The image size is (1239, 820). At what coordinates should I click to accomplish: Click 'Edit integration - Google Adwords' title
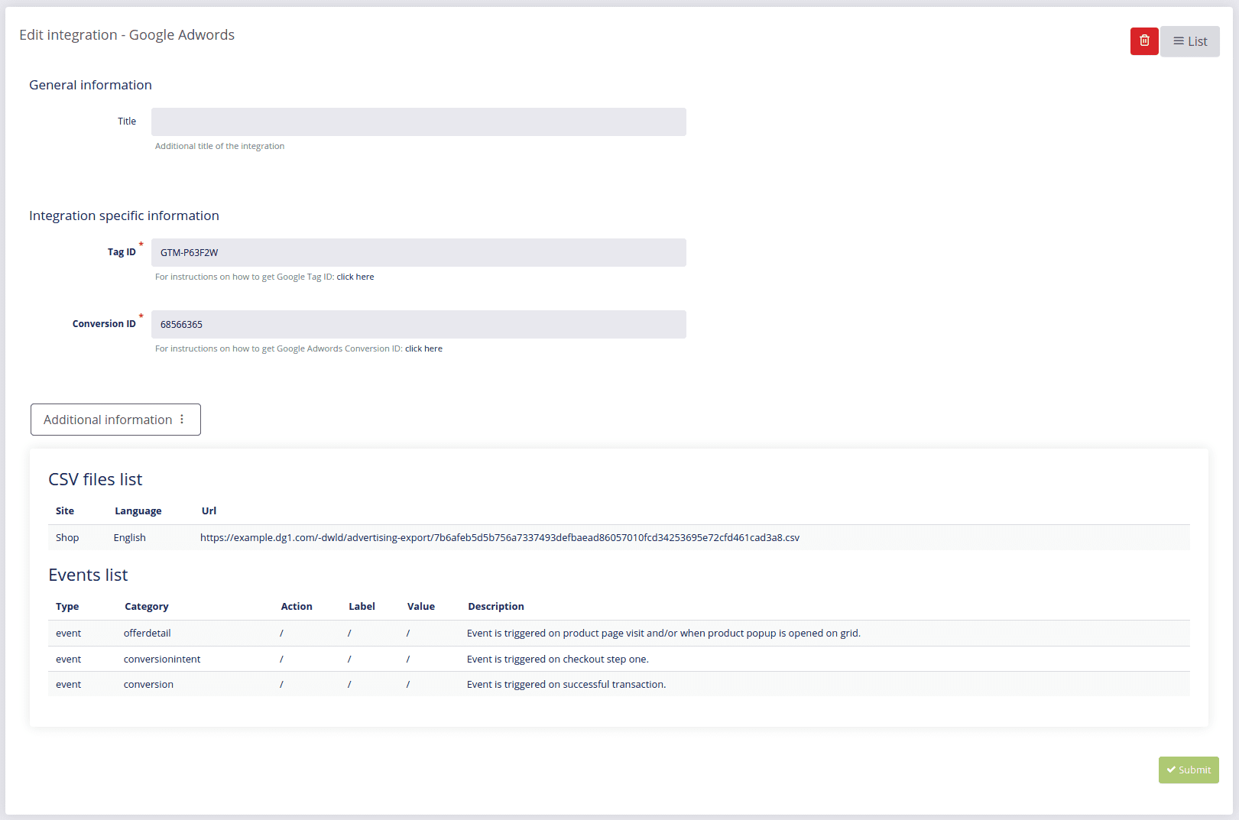[x=127, y=34]
